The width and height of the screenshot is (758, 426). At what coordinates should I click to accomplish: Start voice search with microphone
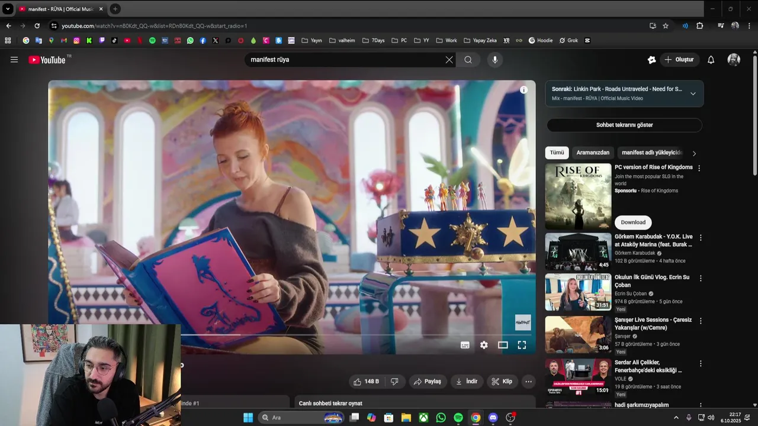495,60
